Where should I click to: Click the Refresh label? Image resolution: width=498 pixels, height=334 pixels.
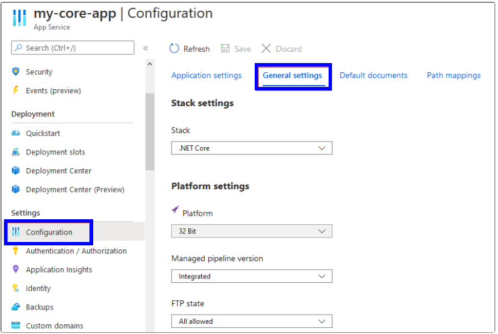(197, 49)
